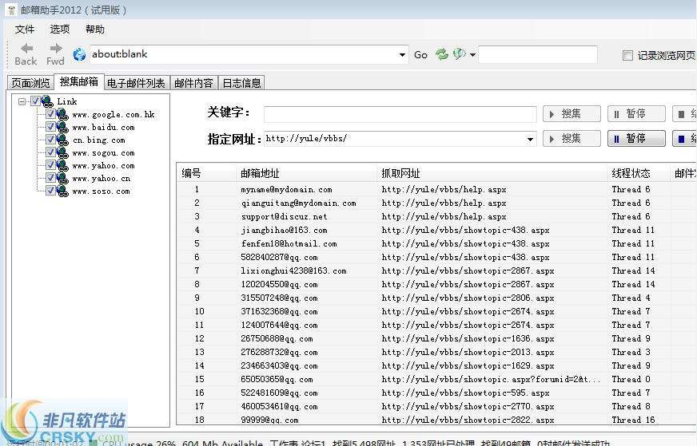This screenshot has height=446, width=697.
Task: Open the 文件 menu
Action: (25, 30)
